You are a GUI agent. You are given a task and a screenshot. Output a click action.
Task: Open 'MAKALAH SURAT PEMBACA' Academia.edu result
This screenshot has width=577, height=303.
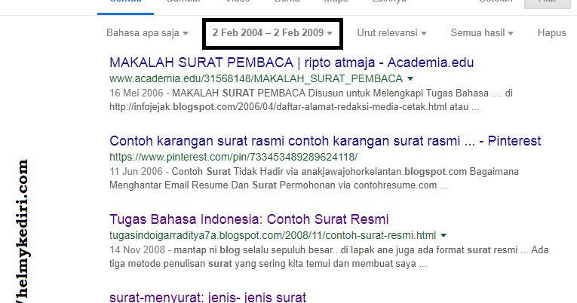[x=291, y=63]
